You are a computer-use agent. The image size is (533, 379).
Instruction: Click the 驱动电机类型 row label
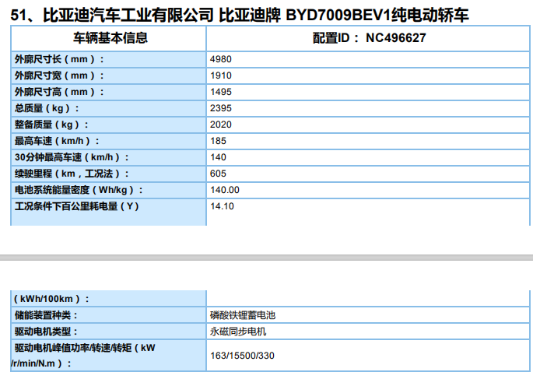pos(47,332)
